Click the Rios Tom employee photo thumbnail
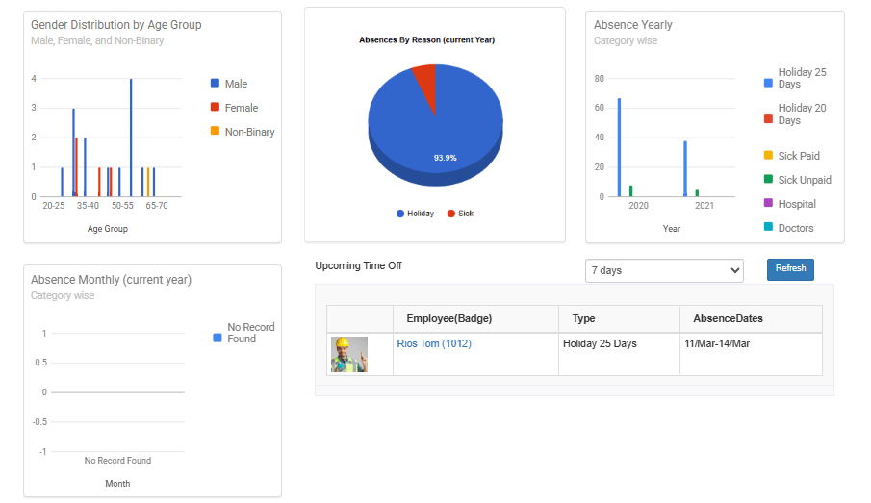 tap(349, 354)
